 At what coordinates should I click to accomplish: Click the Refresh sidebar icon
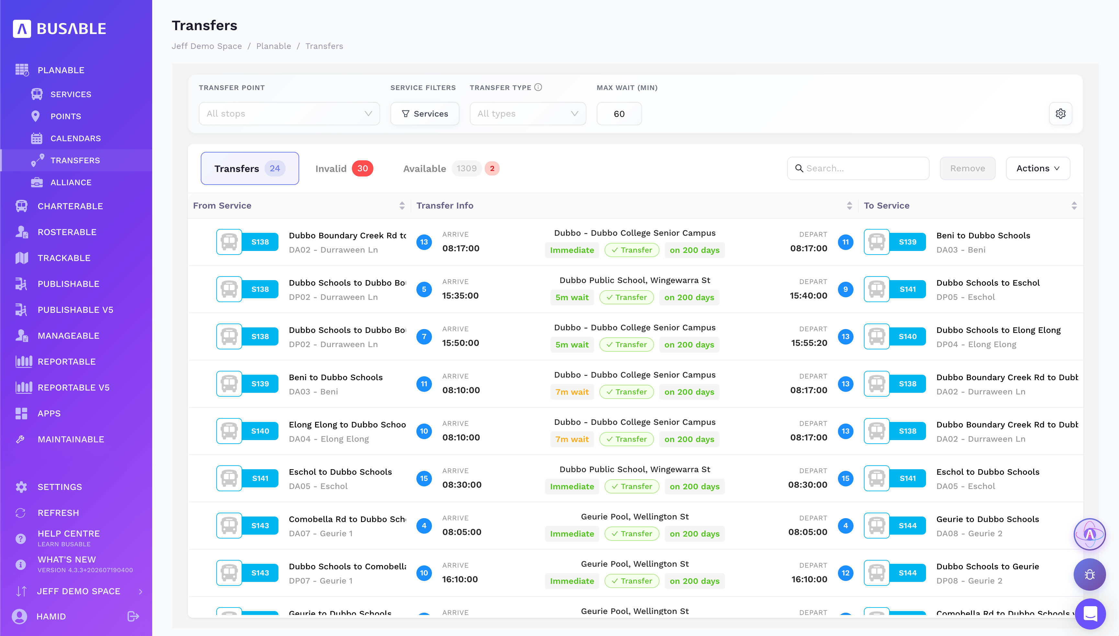point(20,513)
